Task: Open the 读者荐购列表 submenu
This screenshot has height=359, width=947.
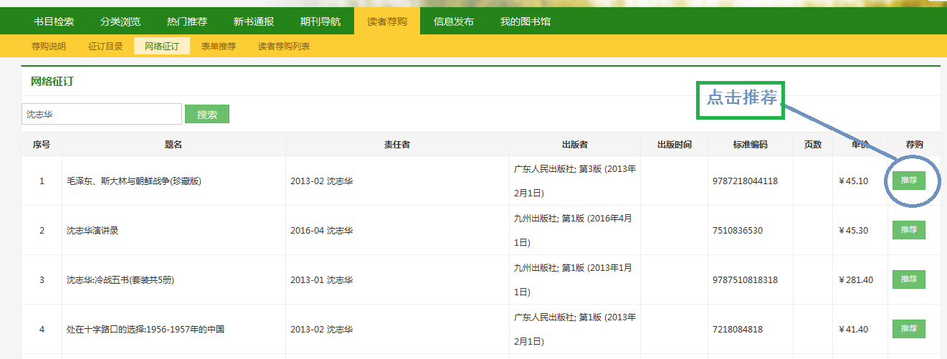Action: coord(284,47)
